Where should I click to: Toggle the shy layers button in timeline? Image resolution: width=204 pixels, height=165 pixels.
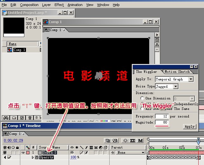tap(125, 141)
